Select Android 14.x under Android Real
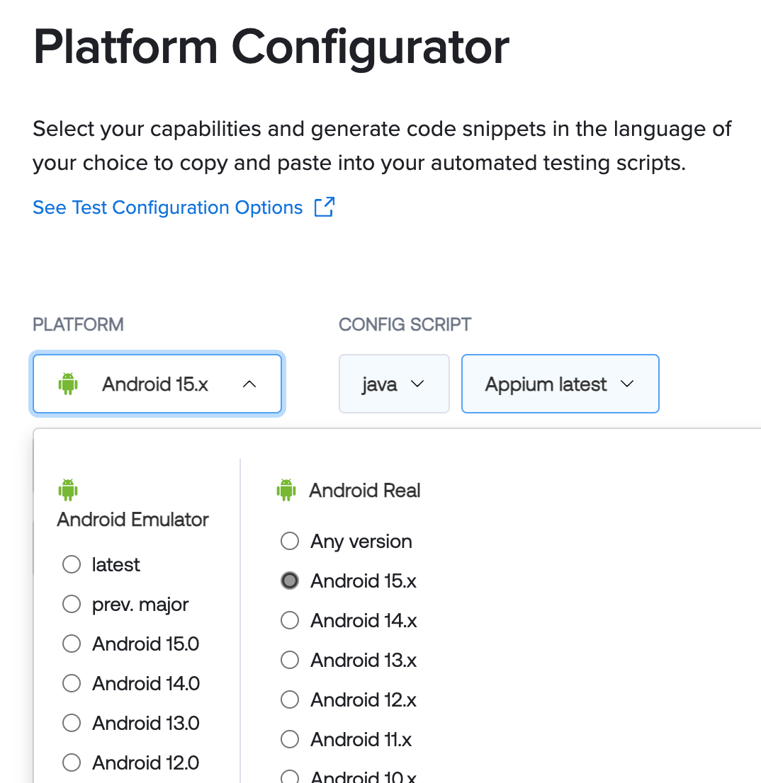761x783 pixels. (290, 620)
